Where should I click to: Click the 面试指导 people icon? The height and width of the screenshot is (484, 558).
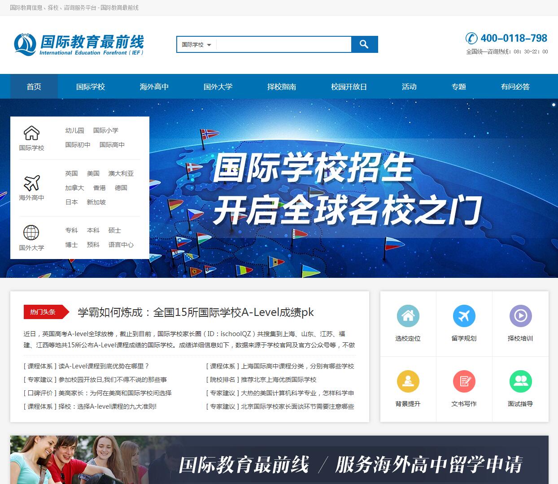click(x=520, y=381)
